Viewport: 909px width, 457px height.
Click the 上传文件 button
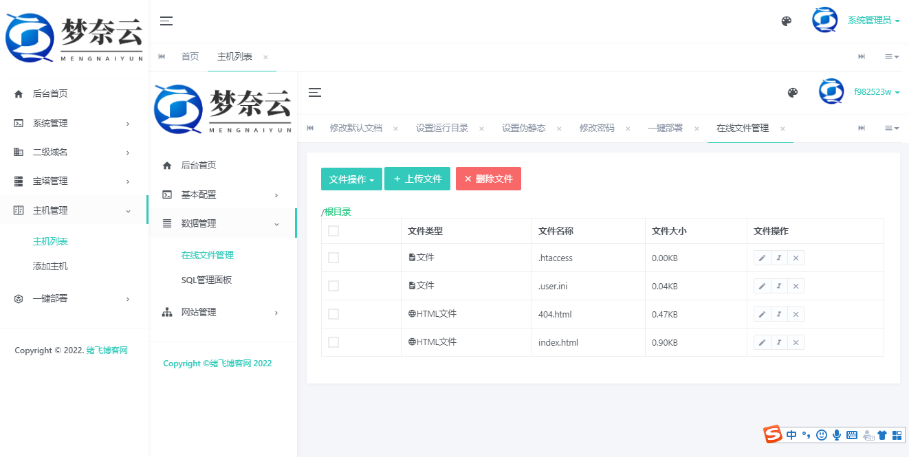(x=417, y=179)
